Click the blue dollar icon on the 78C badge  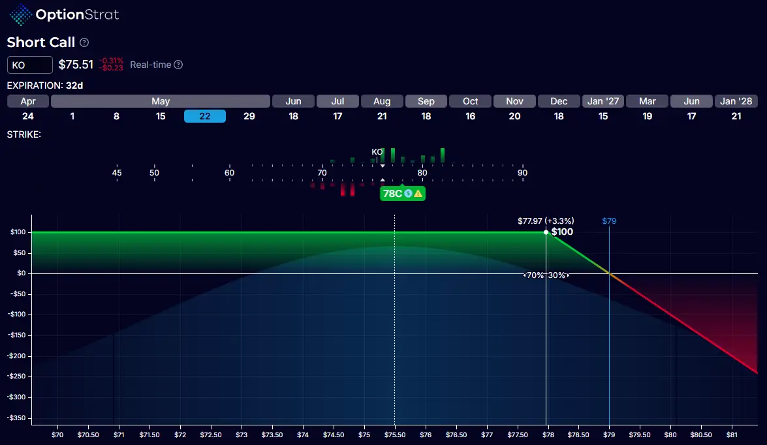408,194
